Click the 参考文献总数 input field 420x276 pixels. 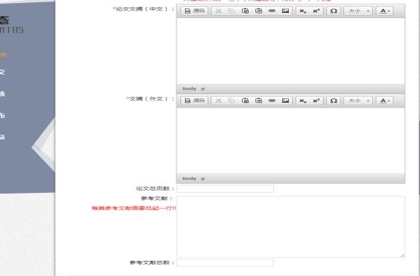pos(224,263)
